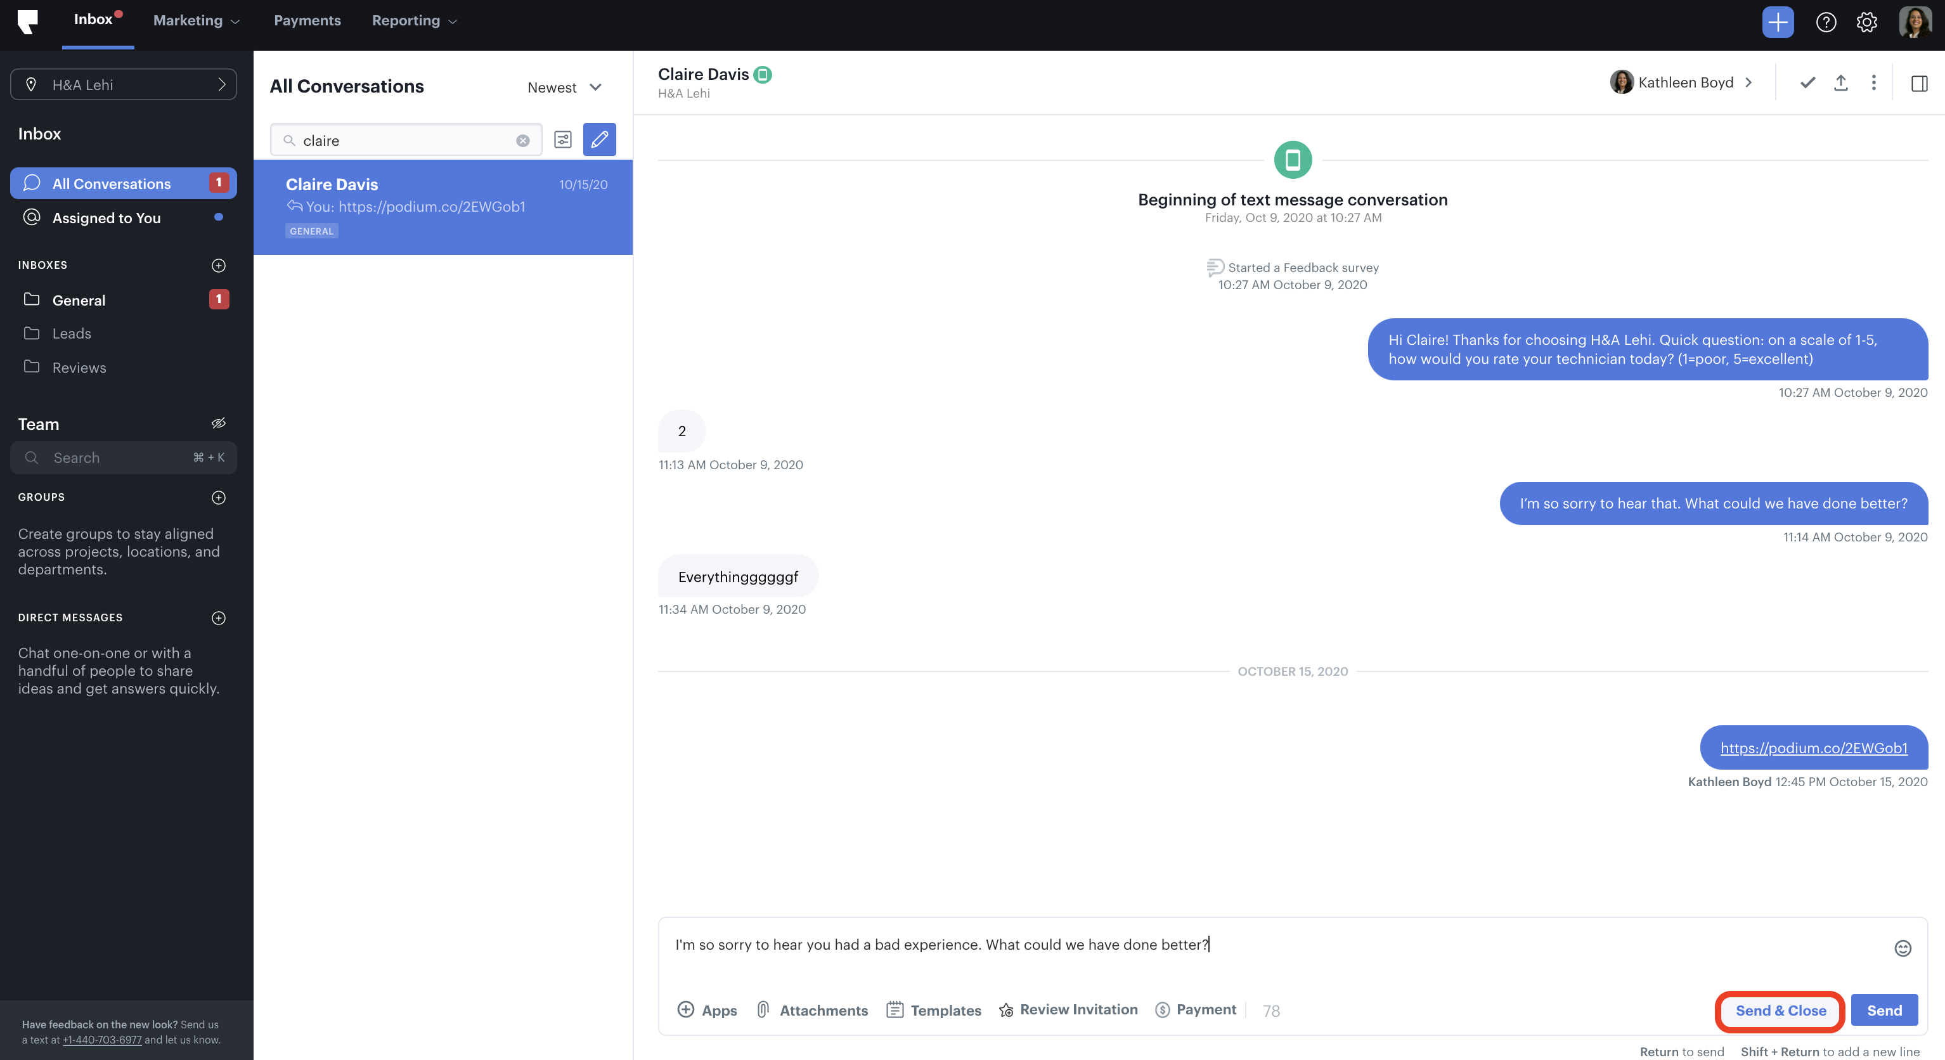This screenshot has width=1945, height=1060.
Task: Mark conversation as closed with checkmark icon
Action: (x=1807, y=83)
